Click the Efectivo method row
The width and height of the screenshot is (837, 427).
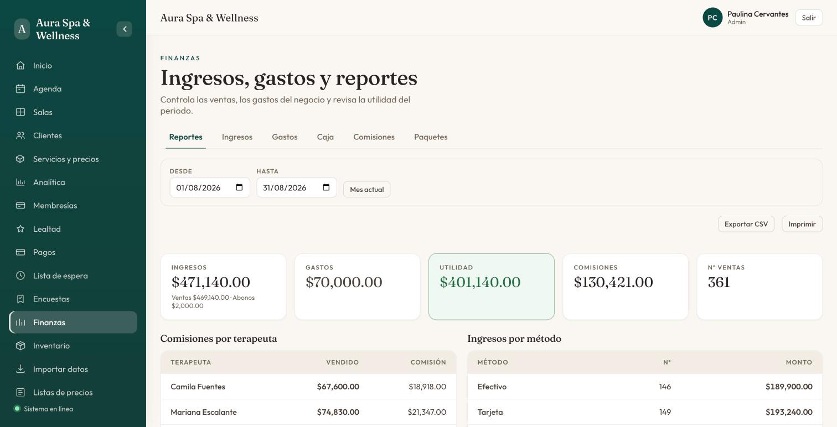[x=645, y=387]
